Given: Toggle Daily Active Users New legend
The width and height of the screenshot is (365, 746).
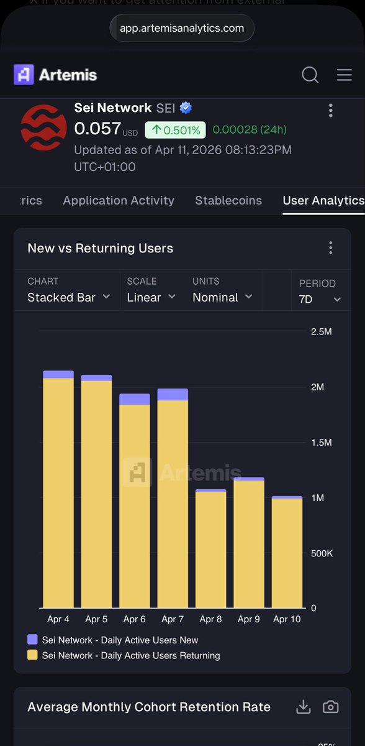Looking at the screenshot, I should [113, 640].
